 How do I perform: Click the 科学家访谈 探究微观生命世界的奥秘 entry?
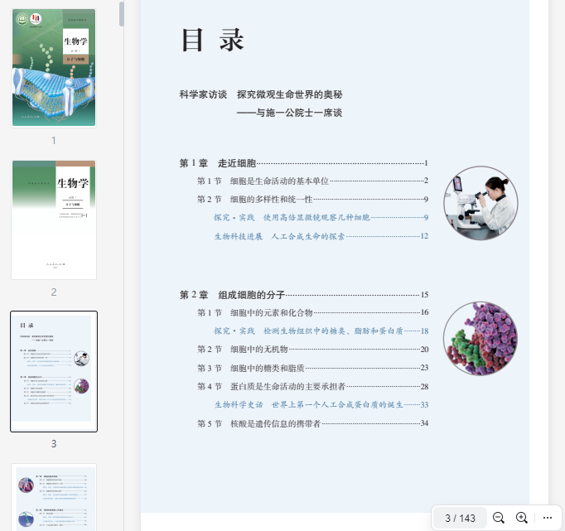(261, 94)
